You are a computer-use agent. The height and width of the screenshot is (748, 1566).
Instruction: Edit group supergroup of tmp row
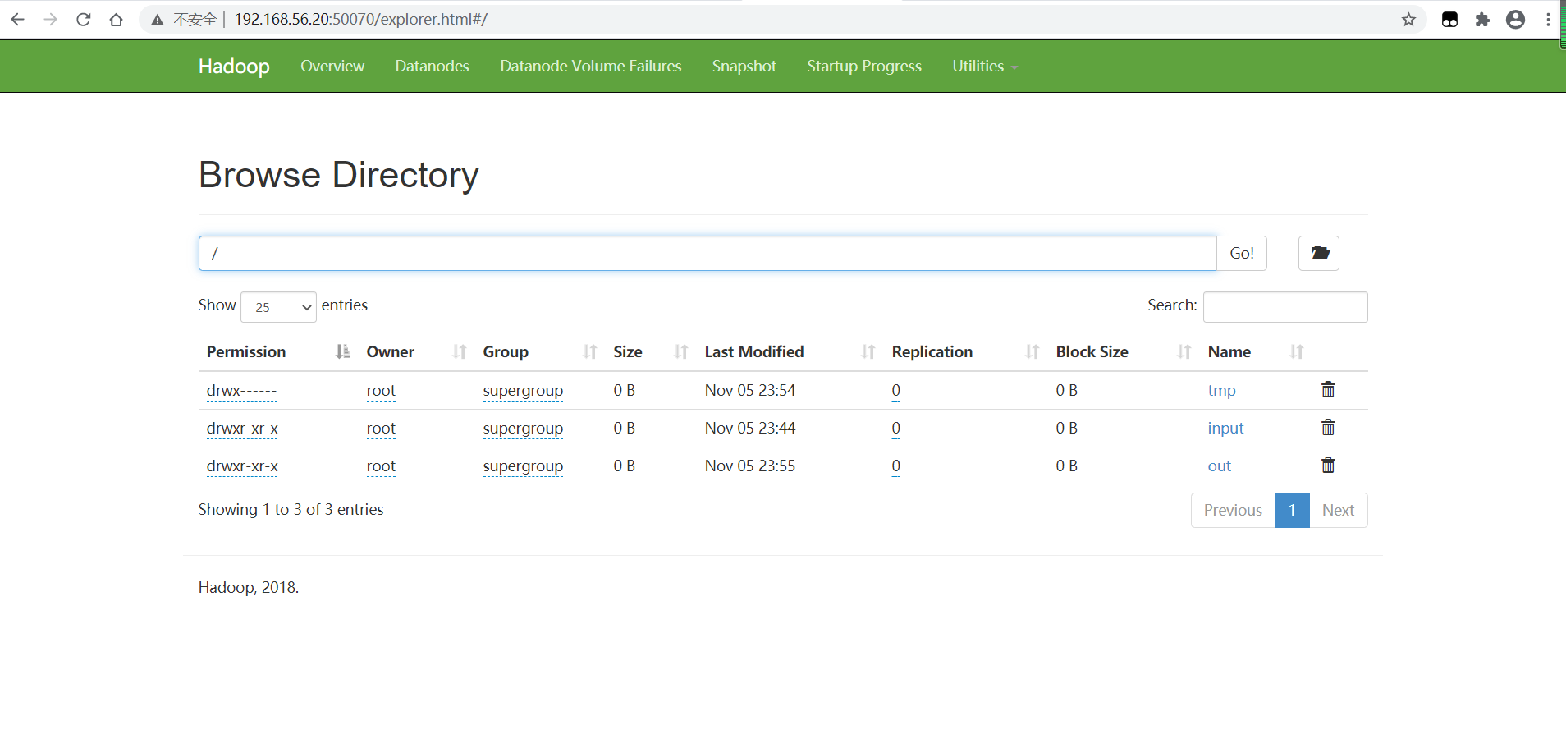[x=523, y=391]
